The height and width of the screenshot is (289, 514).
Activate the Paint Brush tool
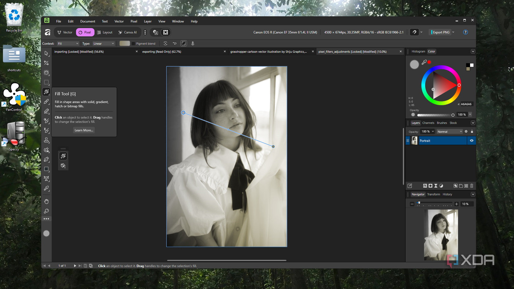46,101
